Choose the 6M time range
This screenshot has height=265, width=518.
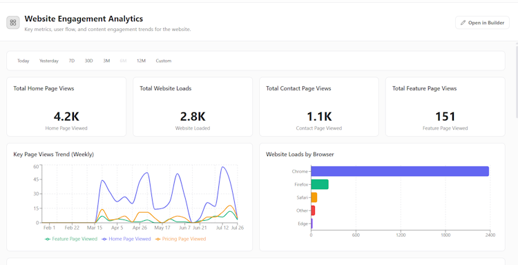click(x=123, y=61)
